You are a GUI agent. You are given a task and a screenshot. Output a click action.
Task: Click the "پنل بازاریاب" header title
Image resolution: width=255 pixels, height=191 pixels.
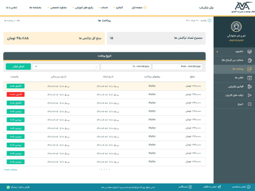click(x=206, y=8)
